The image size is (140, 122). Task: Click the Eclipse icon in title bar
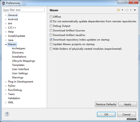coord(4,3)
